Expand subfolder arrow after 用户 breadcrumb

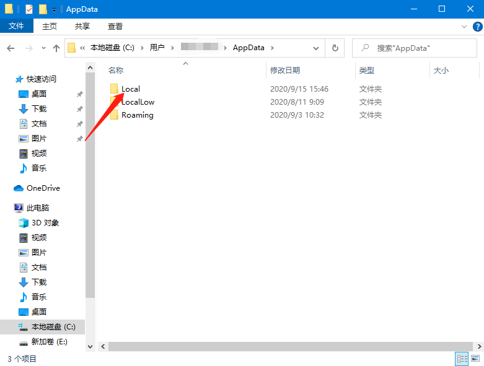172,48
